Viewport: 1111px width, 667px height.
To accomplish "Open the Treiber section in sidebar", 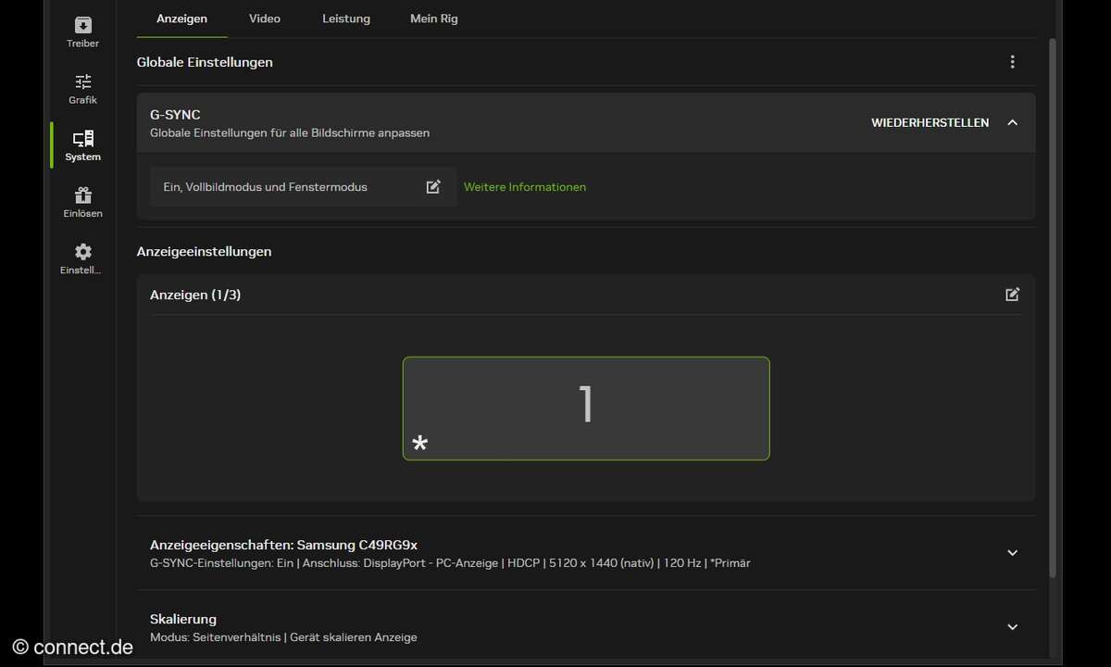I will [x=82, y=32].
